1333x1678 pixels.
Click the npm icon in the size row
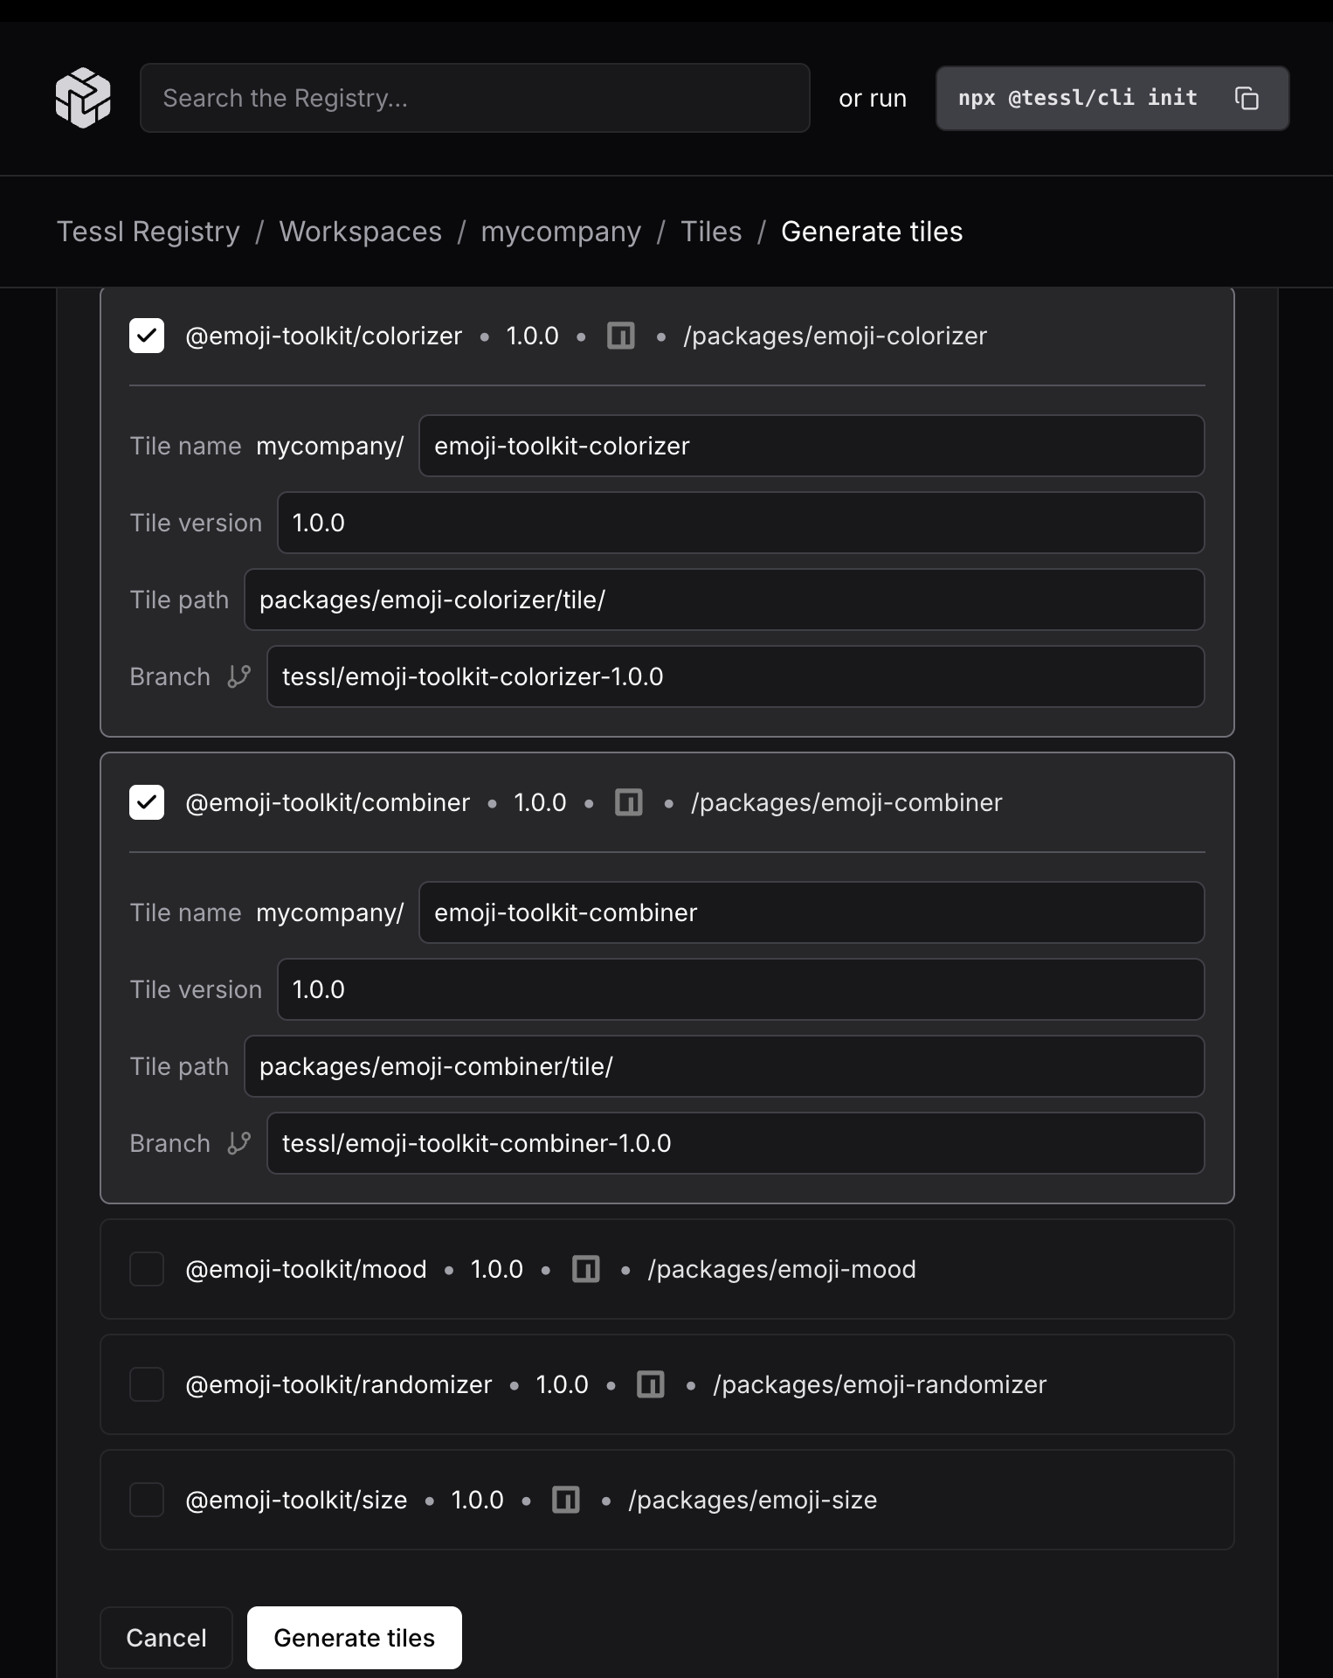point(565,1500)
